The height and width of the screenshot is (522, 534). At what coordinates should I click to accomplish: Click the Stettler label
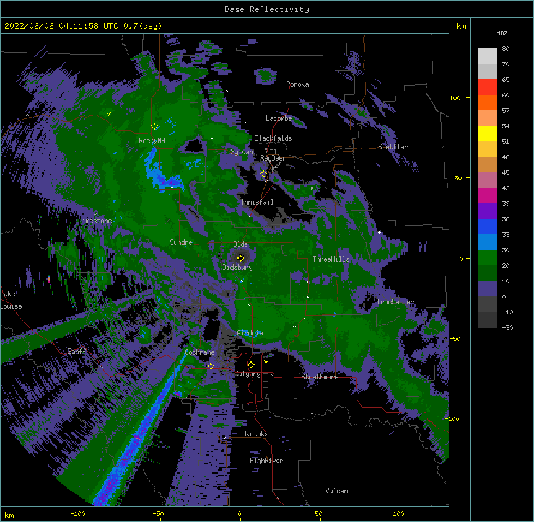coord(393,147)
